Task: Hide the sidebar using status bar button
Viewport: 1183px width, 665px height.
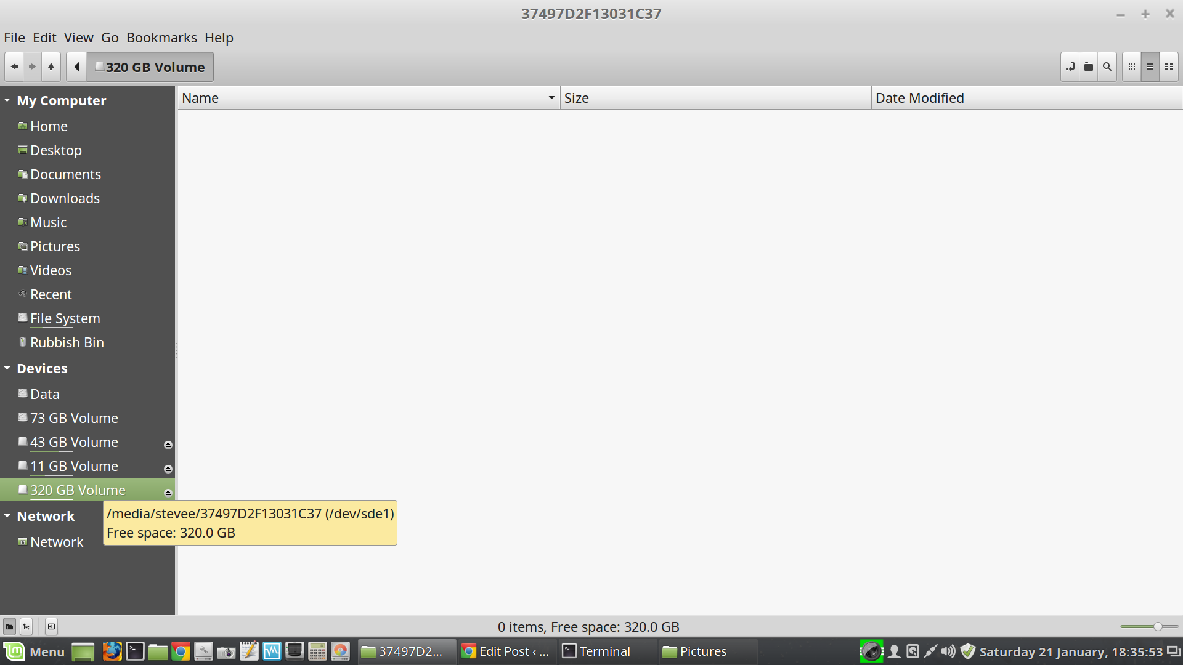Action: [x=51, y=627]
